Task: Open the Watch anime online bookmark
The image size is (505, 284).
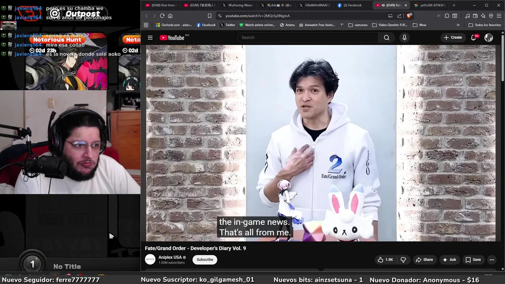Action: point(257,25)
